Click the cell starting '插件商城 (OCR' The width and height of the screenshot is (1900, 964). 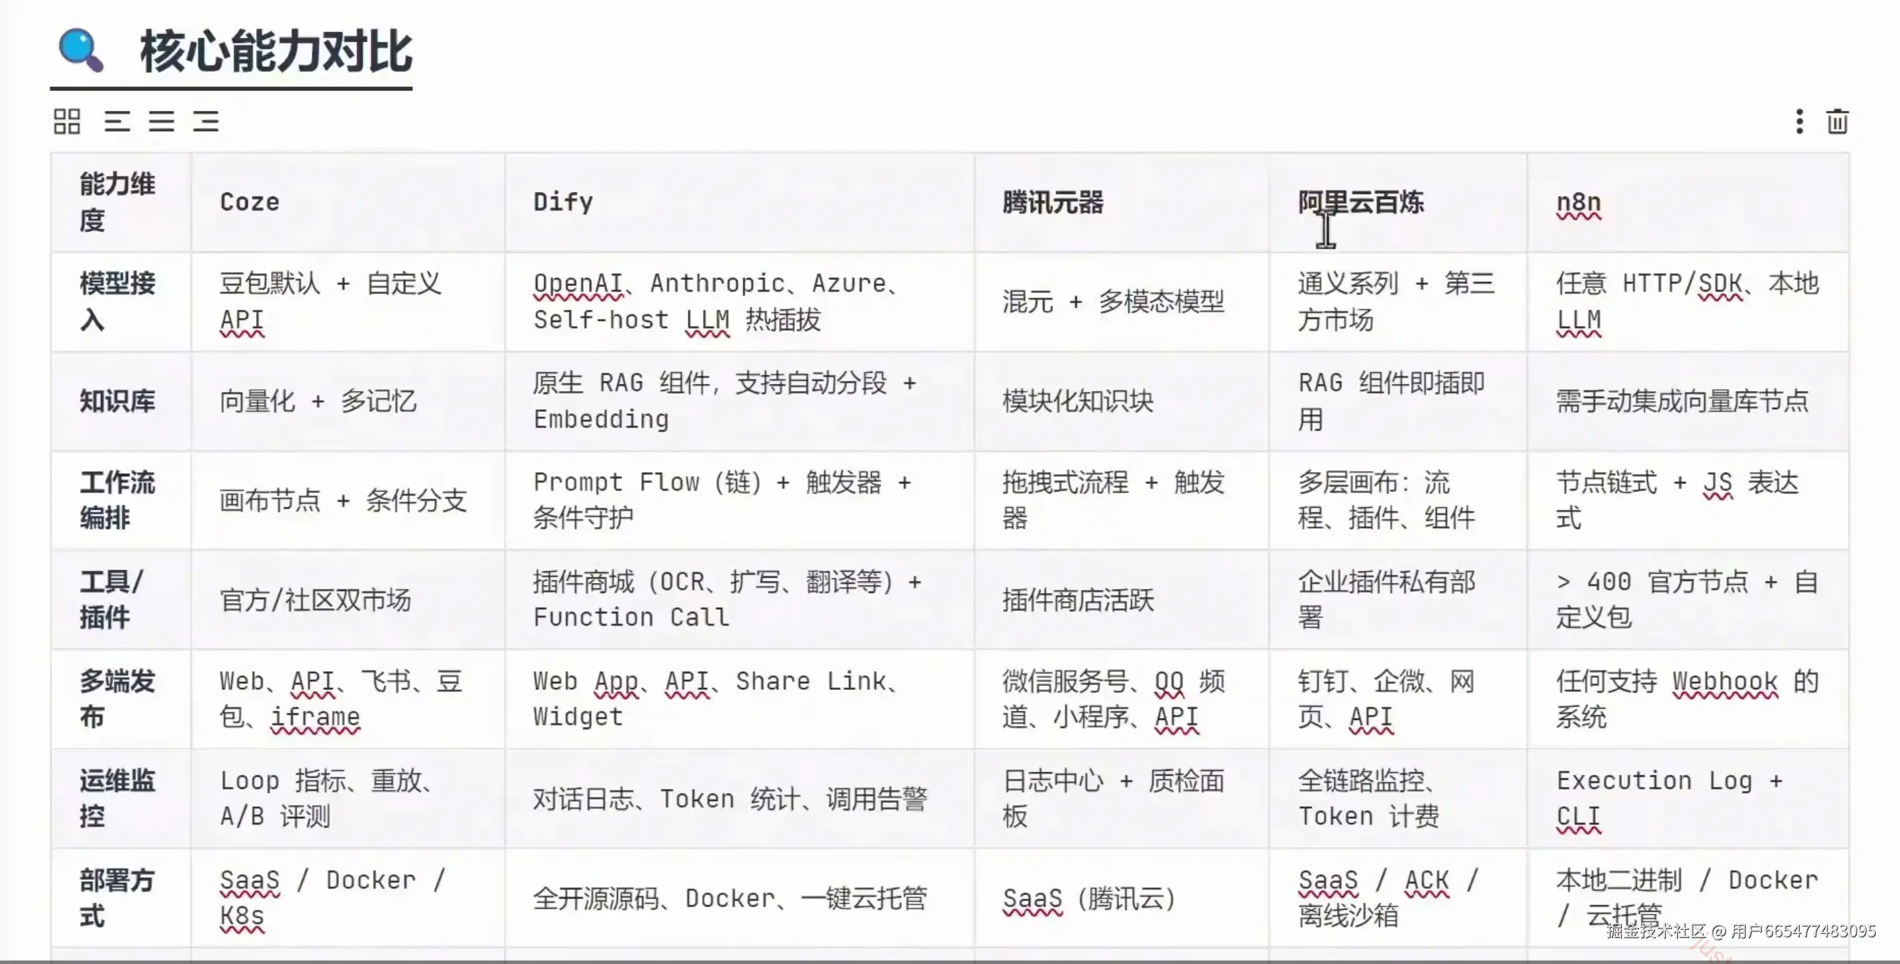click(740, 600)
